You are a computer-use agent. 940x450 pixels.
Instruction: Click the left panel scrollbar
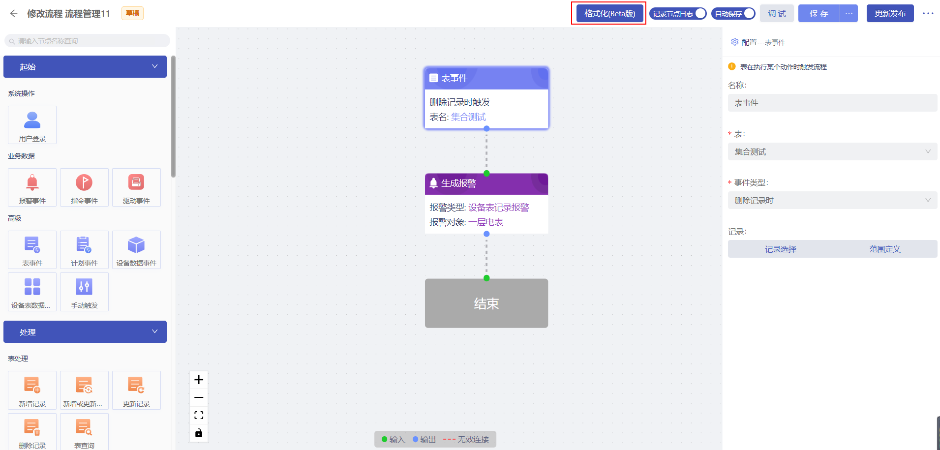pos(173,117)
